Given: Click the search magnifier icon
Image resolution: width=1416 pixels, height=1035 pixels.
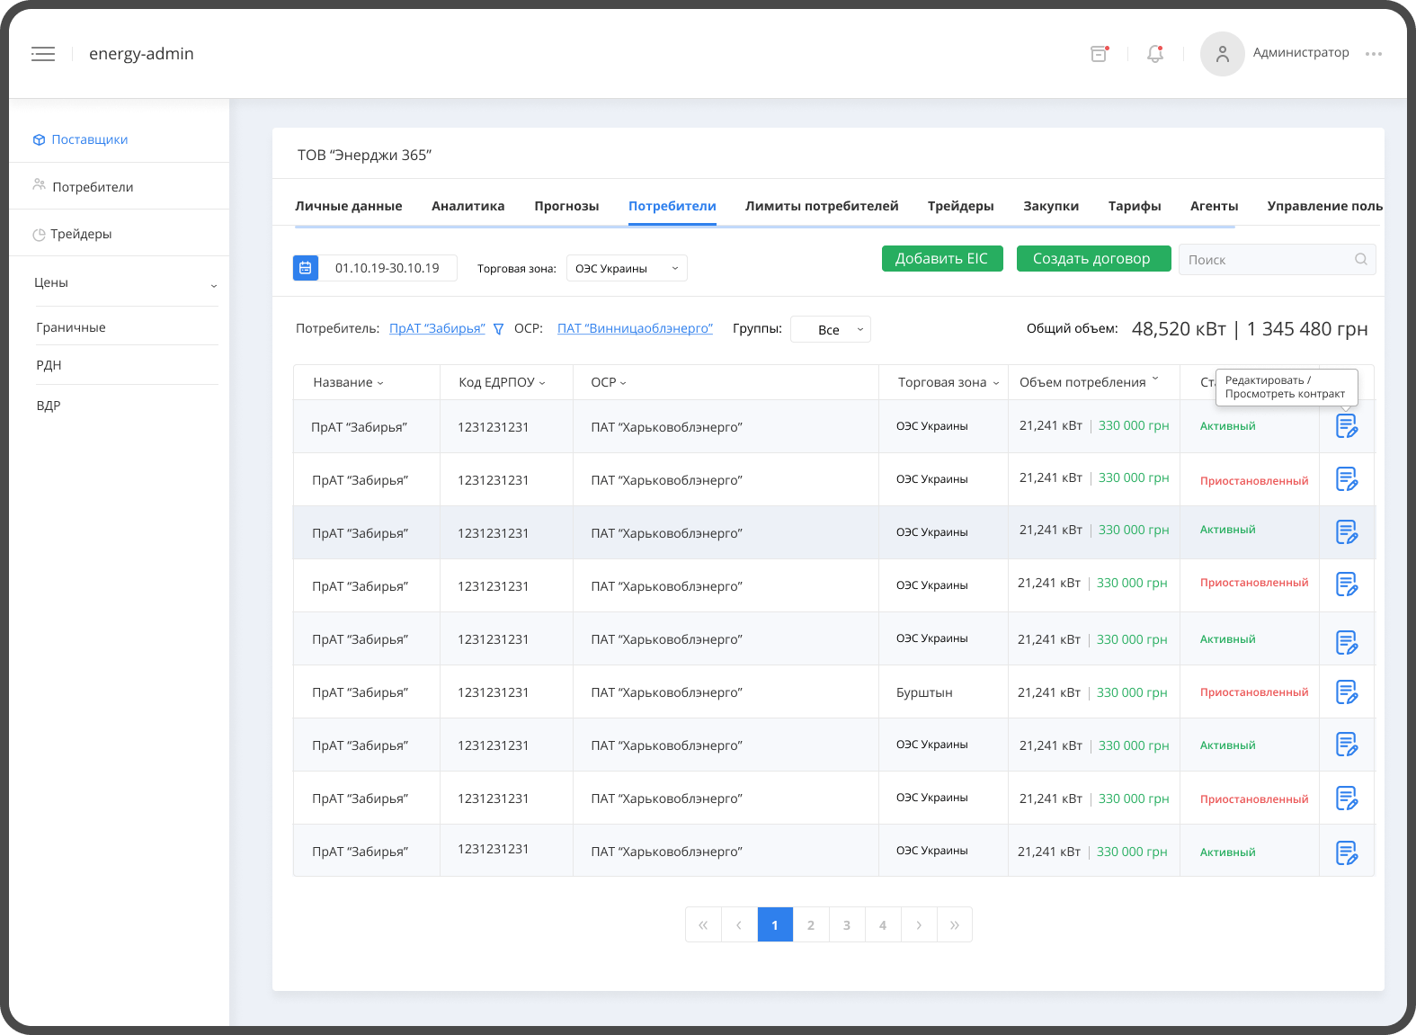Looking at the screenshot, I should (1360, 260).
